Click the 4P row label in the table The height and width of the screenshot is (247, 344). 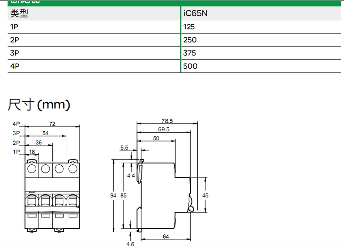(x=15, y=66)
